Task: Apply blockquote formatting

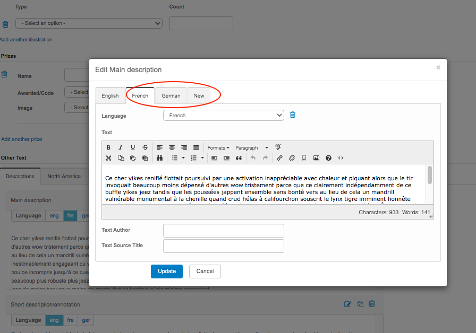Action: pyautogui.click(x=239, y=158)
